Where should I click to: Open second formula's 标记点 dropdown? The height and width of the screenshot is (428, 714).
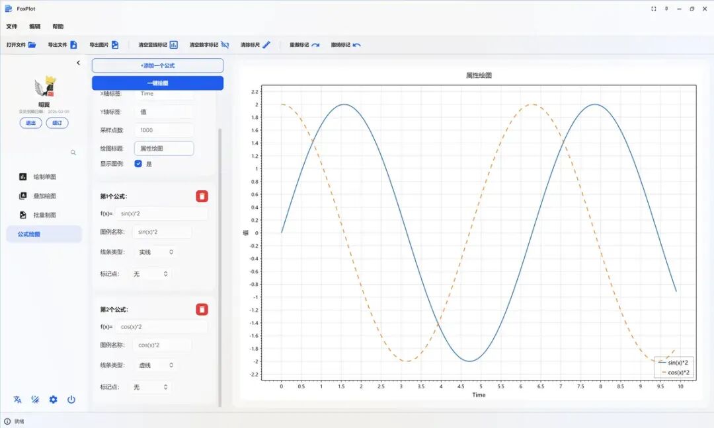coord(151,387)
